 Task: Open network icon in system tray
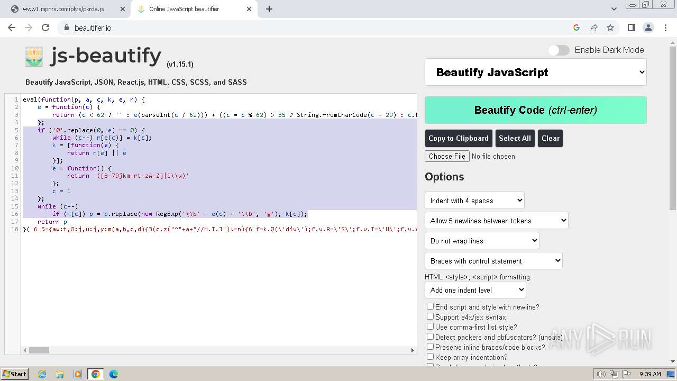point(614,374)
